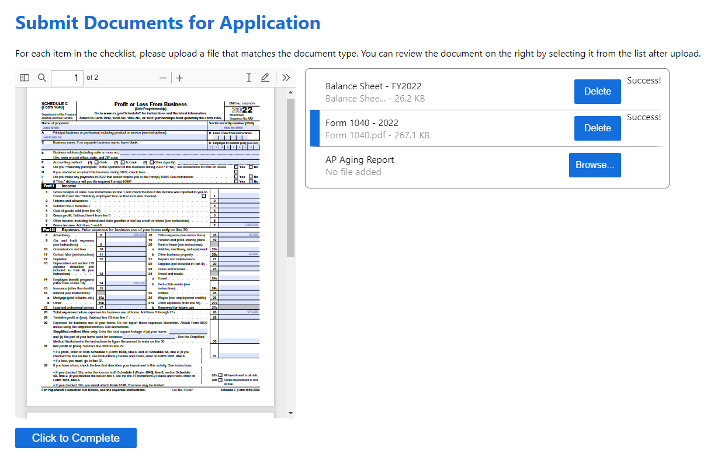Delete the Balance Sheet - FY2022 upload
The height and width of the screenshot is (461, 728).
click(x=597, y=91)
